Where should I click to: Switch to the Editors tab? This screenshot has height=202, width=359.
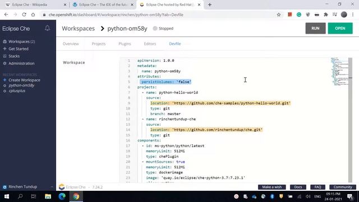coord(150,44)
